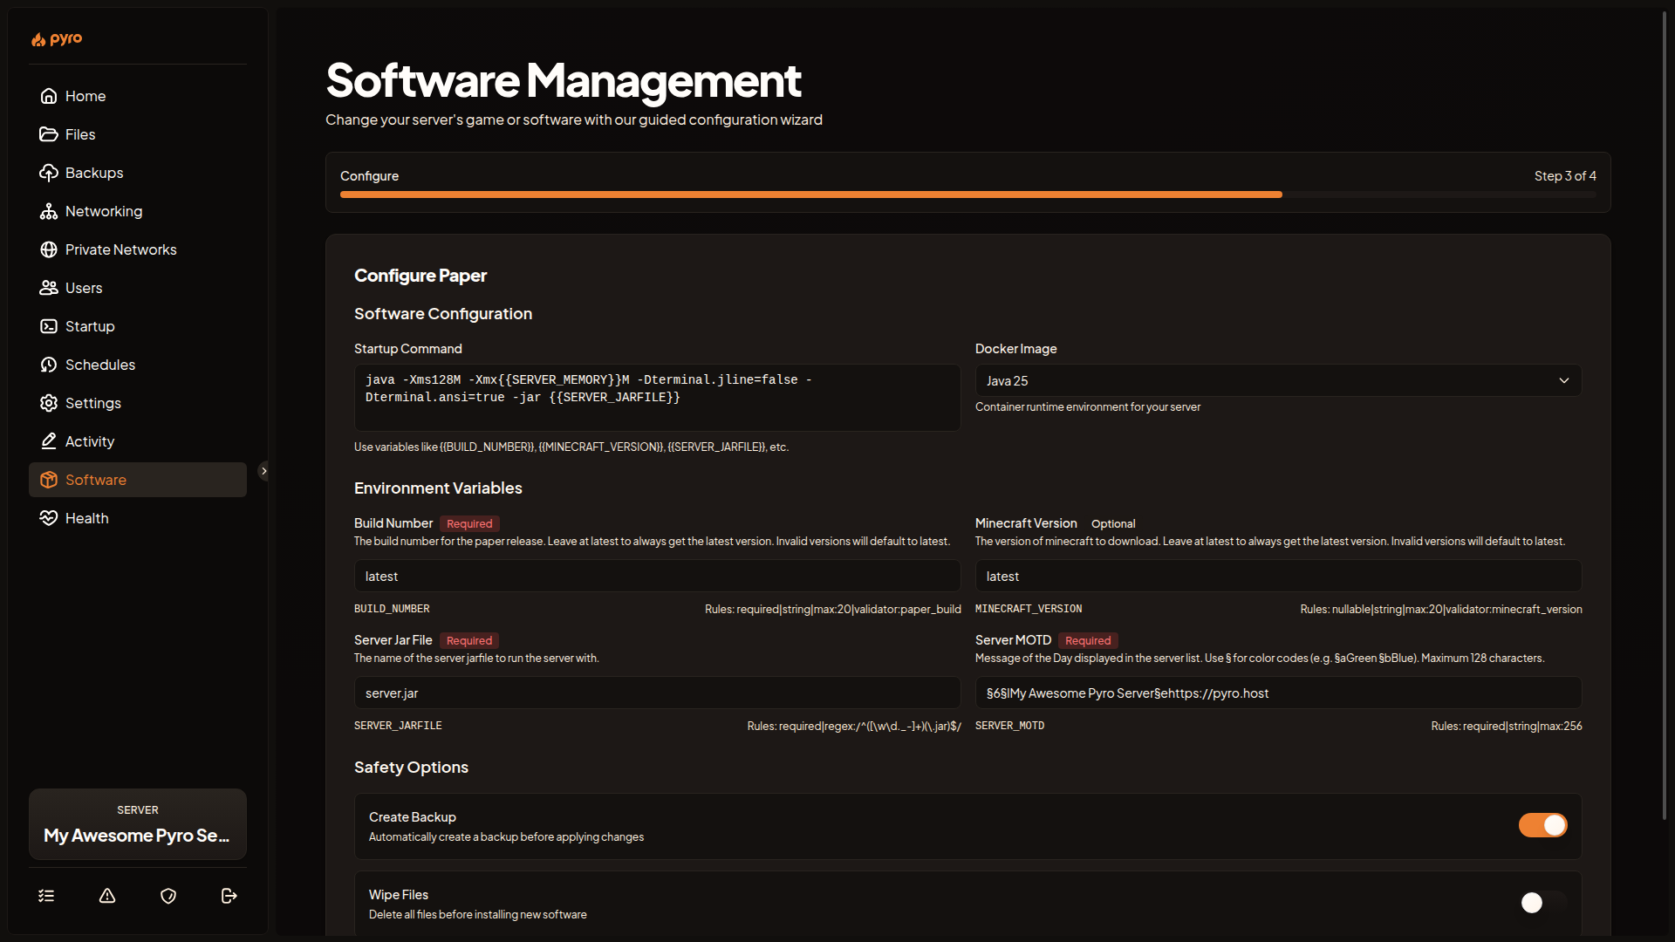This screenshot has width=1675, height=942.
Task: Click the Backups cloud upload icon
Action: pos(49,173)
